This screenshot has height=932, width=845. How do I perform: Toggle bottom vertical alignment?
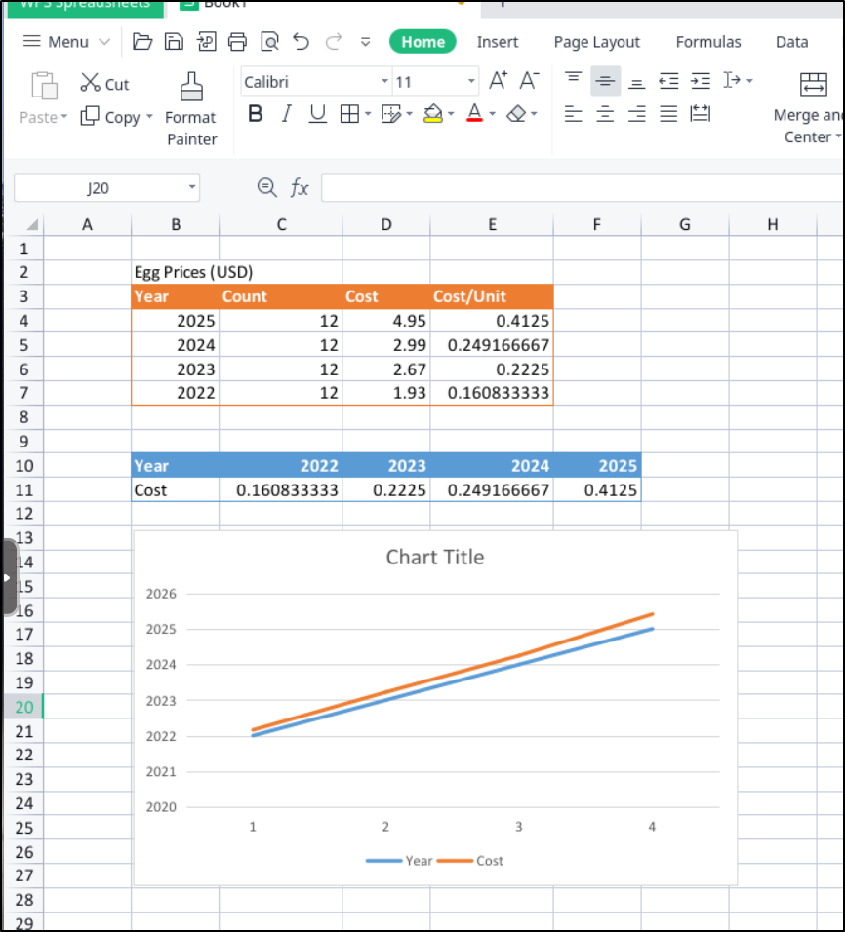point(637,83)
